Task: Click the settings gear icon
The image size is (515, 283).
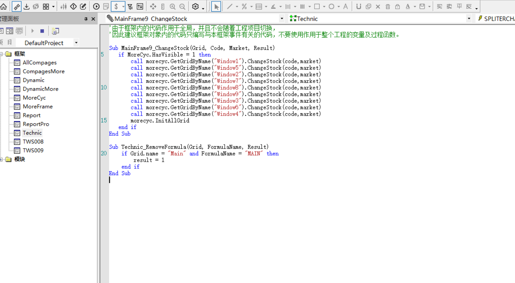Action: (196, 6)
